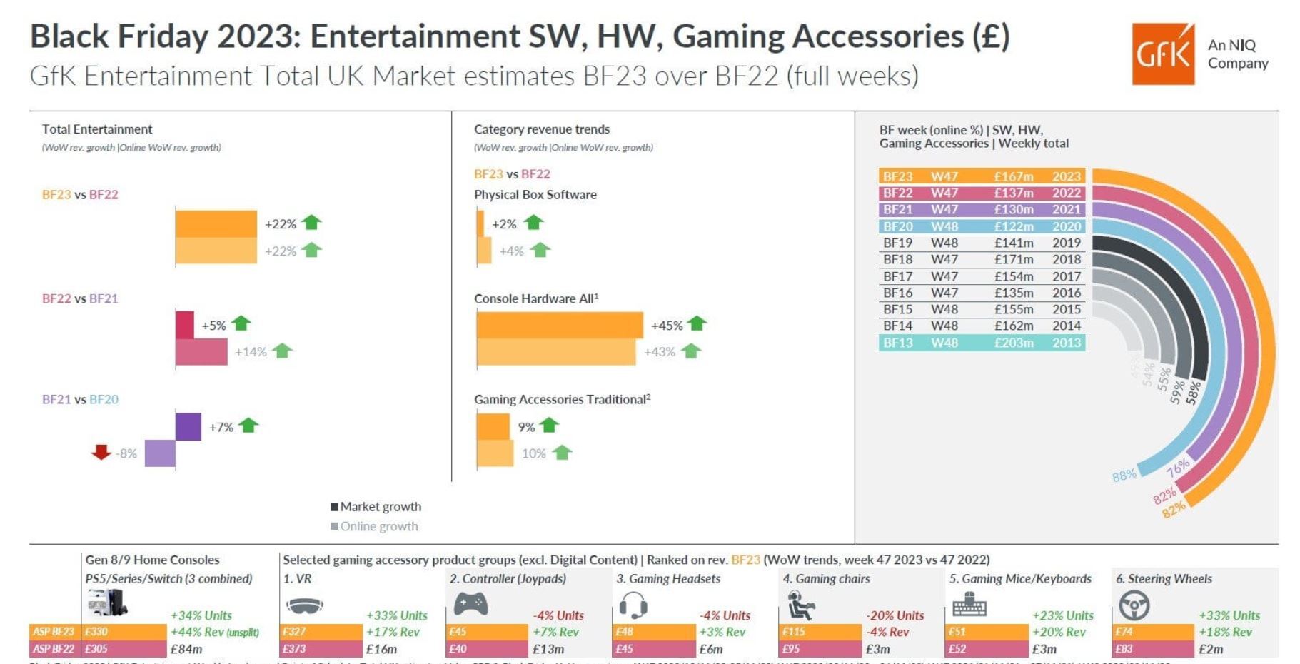Click the £83 ASP BF22 Steering Wheels value
This screenshot has height=664, width=1300.
pyautogui.click(x=1124, y=649)
